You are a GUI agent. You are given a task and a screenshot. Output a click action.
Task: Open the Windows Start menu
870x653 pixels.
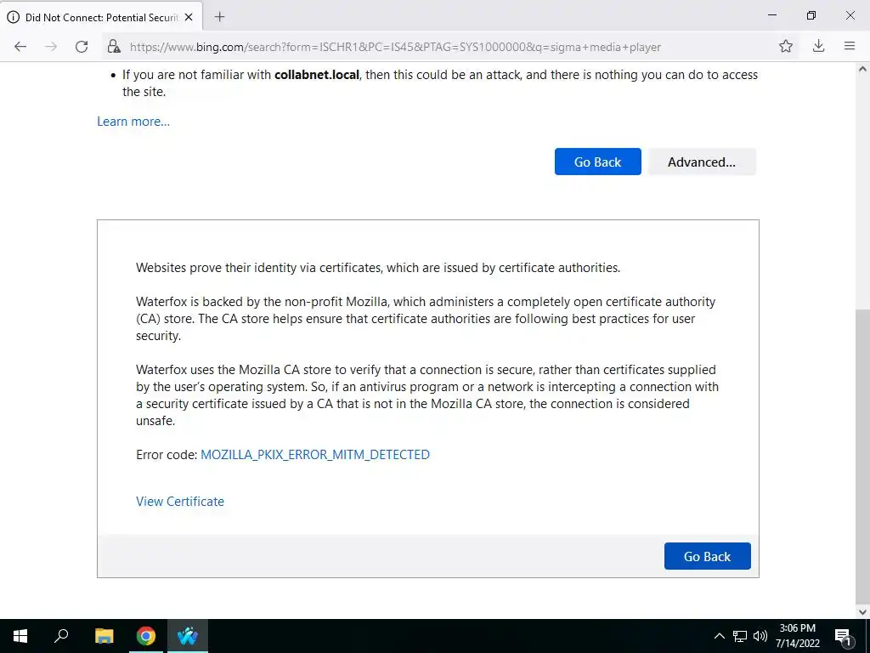point(20,636)
